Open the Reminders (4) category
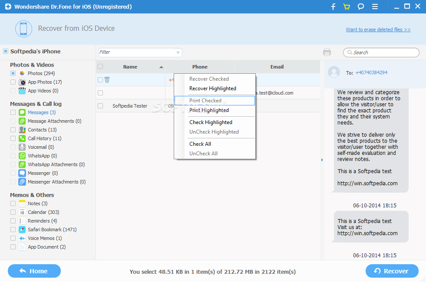 point(43,221)
